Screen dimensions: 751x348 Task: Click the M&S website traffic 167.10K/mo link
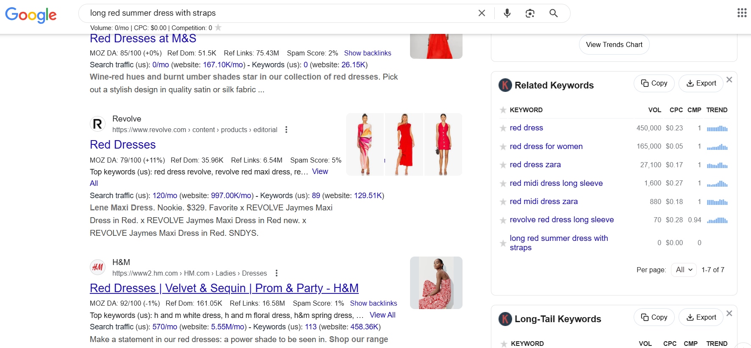[x=223, y=65]
